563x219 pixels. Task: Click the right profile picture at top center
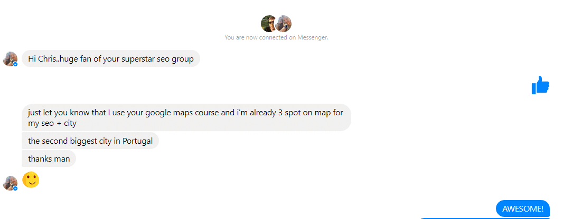[x=284, y=24]
